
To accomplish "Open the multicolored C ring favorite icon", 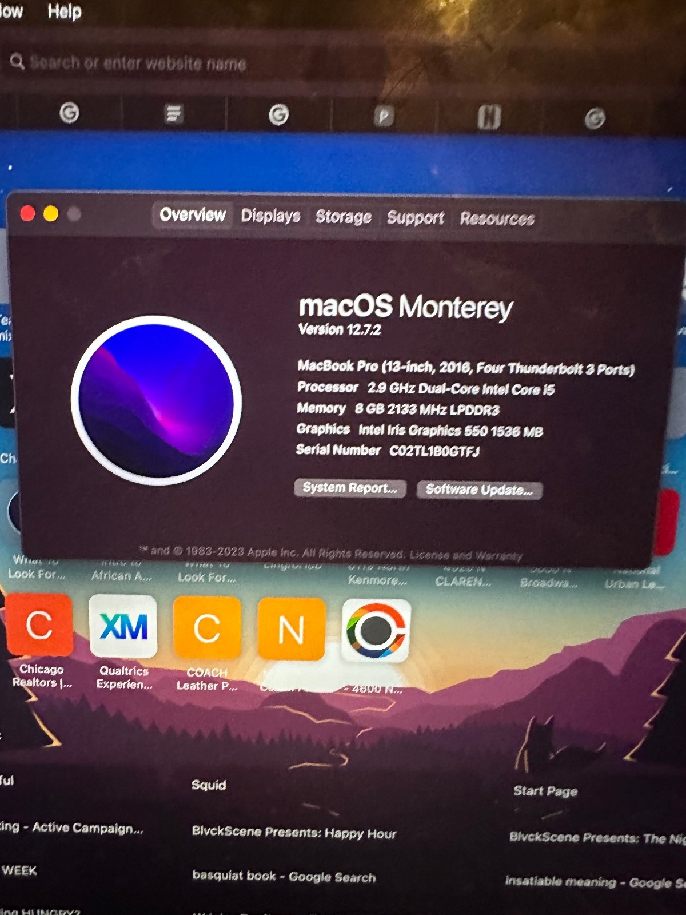I will pyautogui.click(x=376, y=631).
